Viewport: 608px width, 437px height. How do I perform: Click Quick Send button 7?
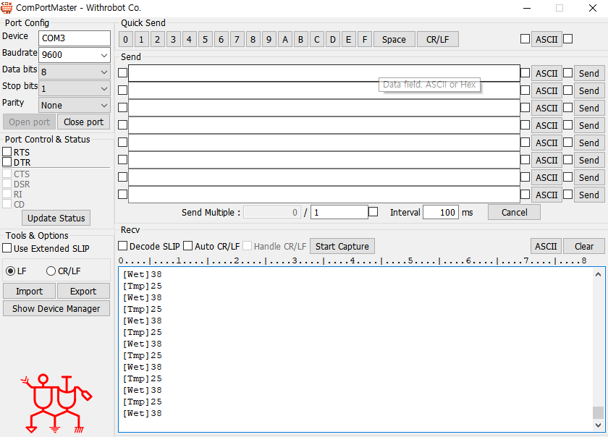237,39
